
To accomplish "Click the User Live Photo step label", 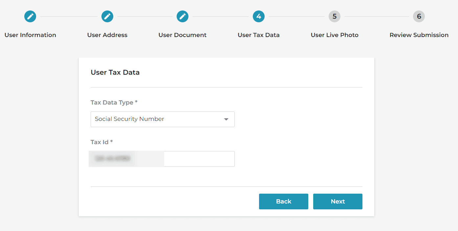I will [x=335, y=35].
